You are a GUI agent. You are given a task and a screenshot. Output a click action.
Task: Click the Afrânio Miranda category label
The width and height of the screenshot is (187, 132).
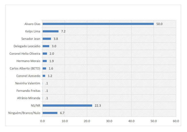pyautogui.click(x=28, y=98)
